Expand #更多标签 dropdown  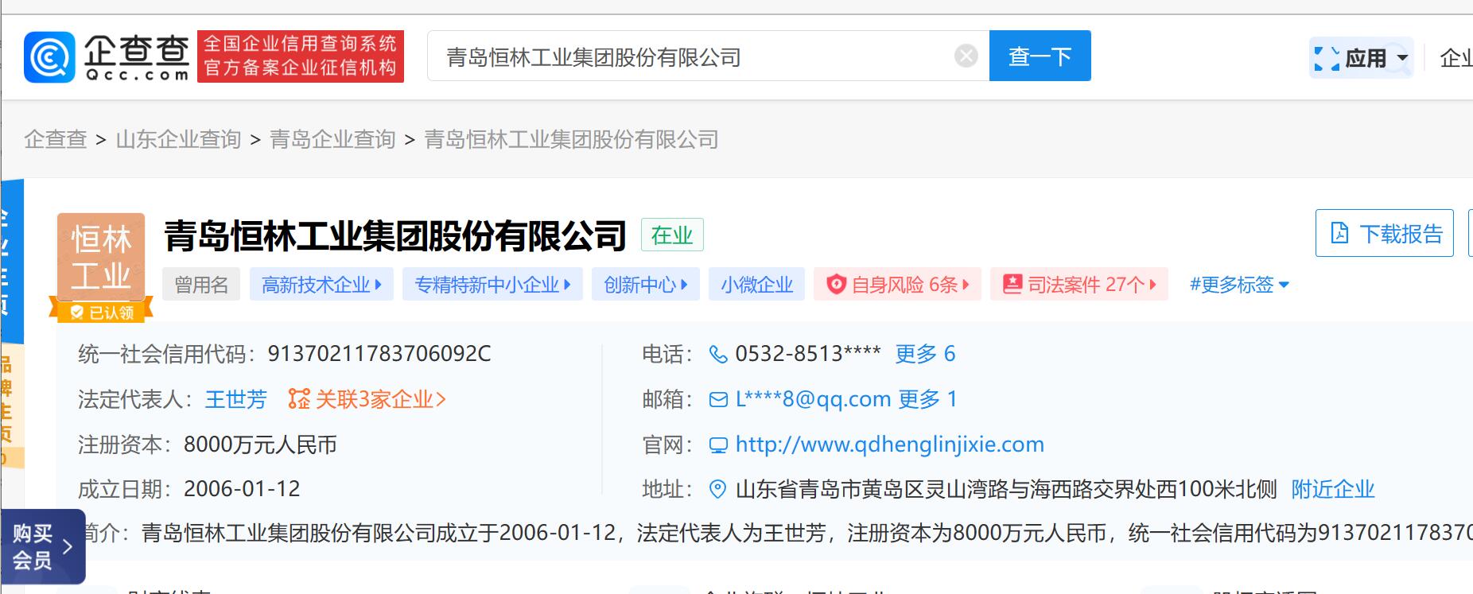tap(1239, 285)
